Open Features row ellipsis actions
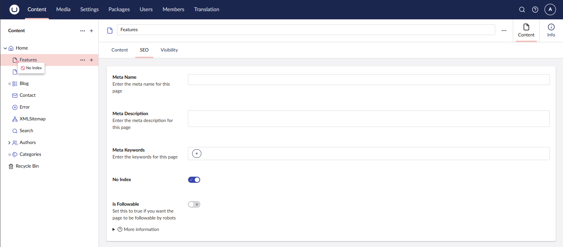 [83, 60]
